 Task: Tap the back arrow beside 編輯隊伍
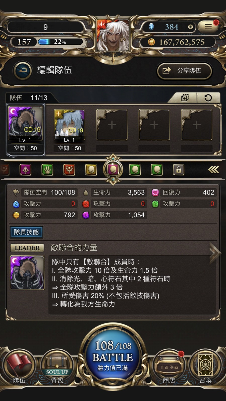(x=23, y=71)
